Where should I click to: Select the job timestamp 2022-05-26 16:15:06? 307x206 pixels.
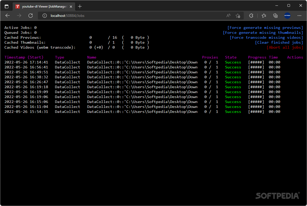pyautogui.click(x=26, y=102)
